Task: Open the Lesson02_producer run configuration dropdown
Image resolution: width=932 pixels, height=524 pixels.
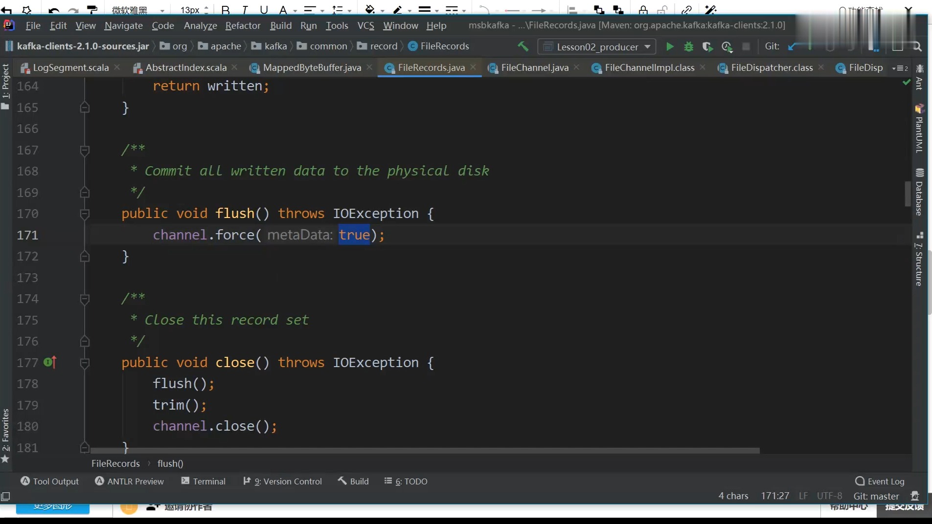Action: coord(597,46)
